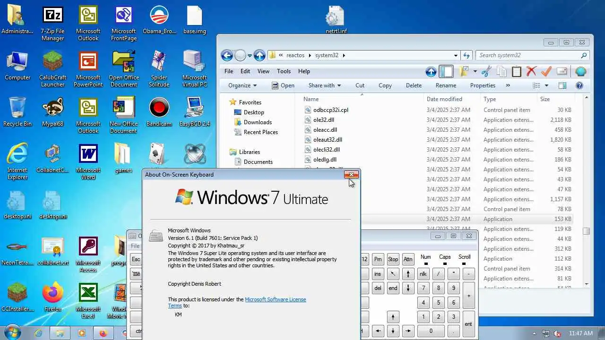Click the teal shell globe toolbar icon
Image resolution: width=605 pixels, height=340 pixels.
click(x=581, y=72)
